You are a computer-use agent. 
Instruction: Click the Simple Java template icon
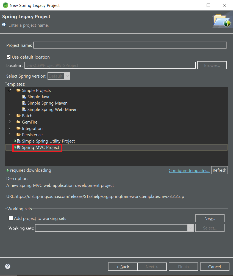coord(24,97)
